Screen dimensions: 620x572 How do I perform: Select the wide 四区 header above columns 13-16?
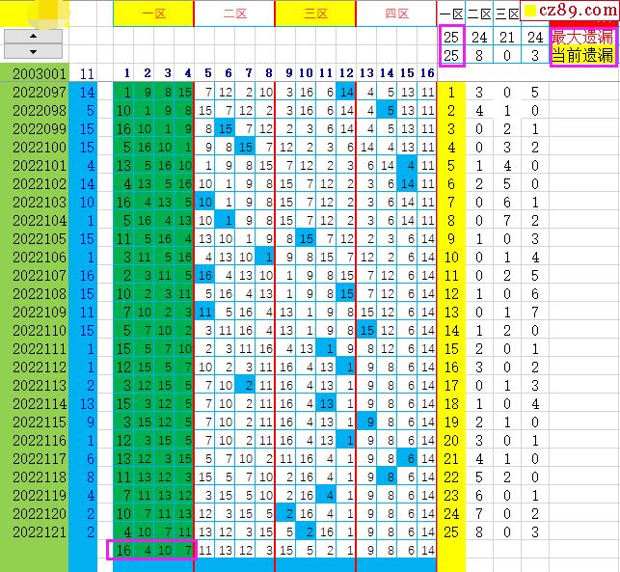click(x=396, y=14)
